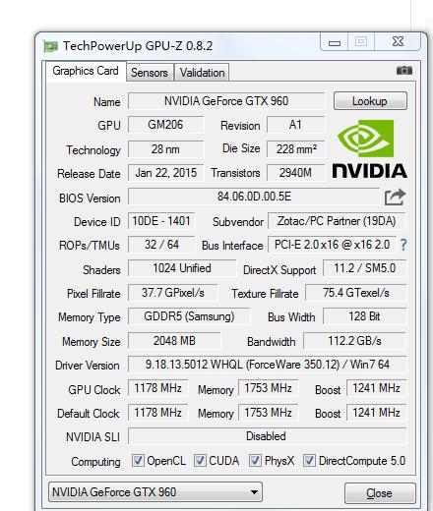Click the Bus Width field 128 Bit
The height and width of the screenshot is (511, 433).
(364, 316)
